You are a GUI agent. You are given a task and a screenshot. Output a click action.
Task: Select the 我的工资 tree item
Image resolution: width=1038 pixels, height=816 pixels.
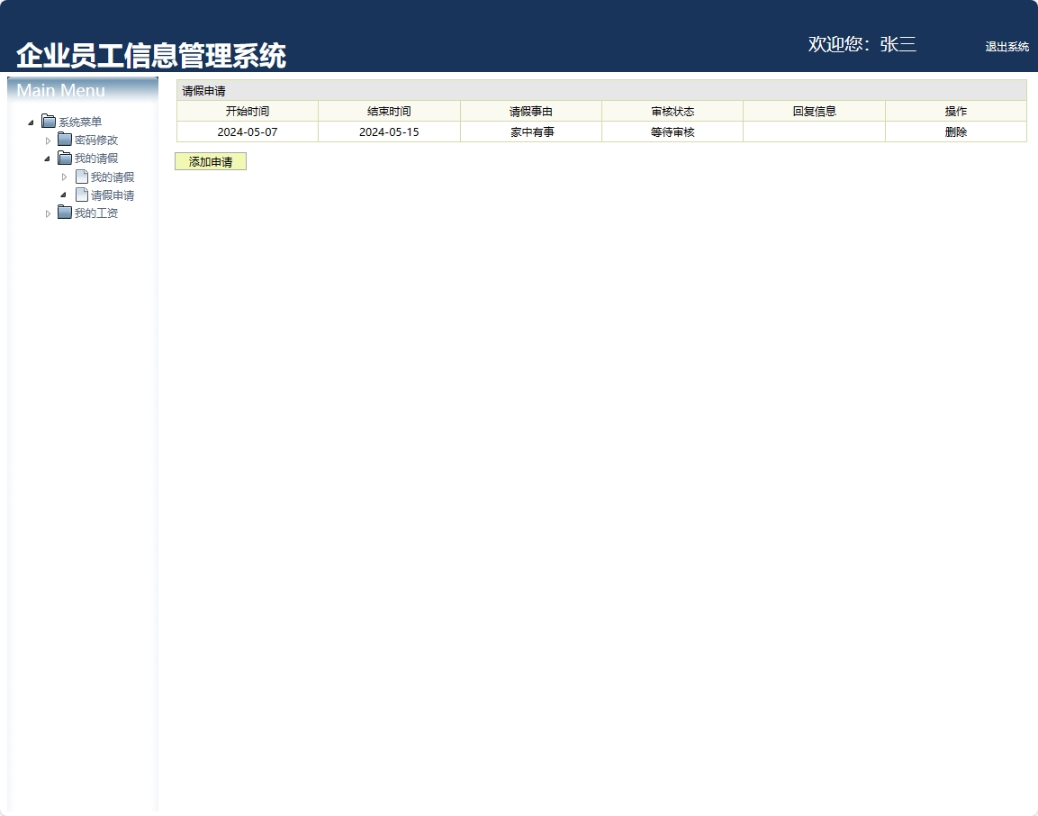(x=96, y=213)
